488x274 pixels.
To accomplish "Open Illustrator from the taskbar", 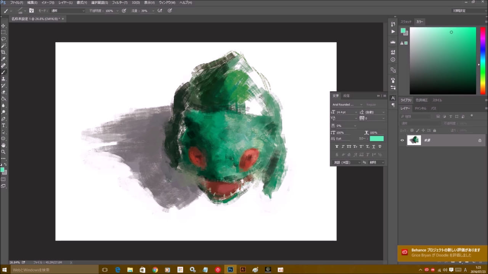I will 242,269.
